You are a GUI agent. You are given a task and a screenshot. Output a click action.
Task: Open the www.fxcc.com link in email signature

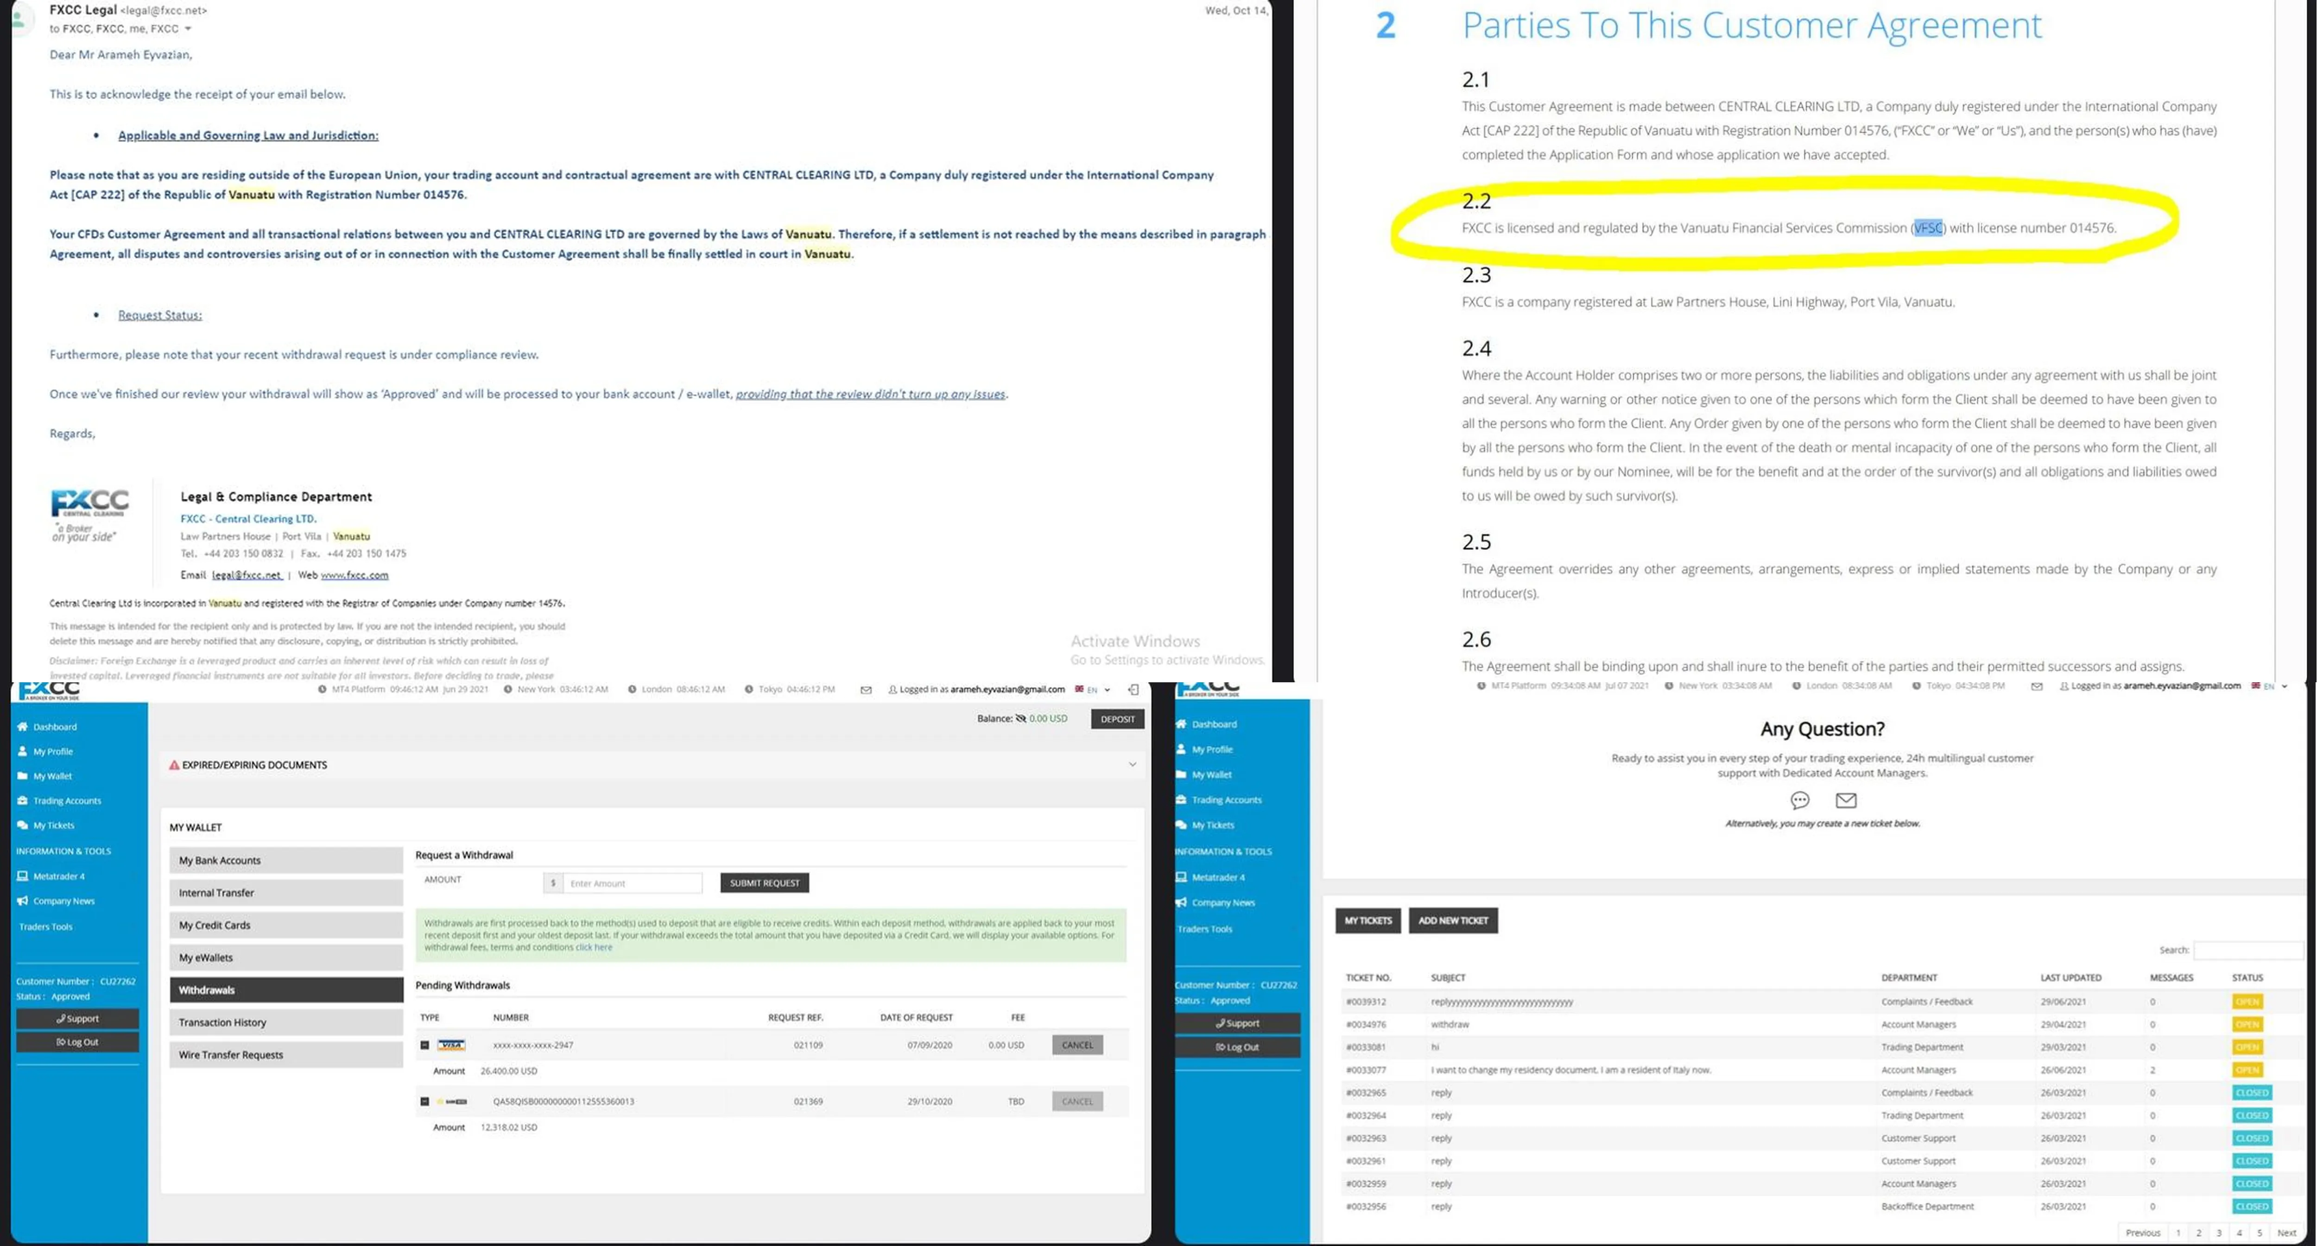tap(355, 575)
